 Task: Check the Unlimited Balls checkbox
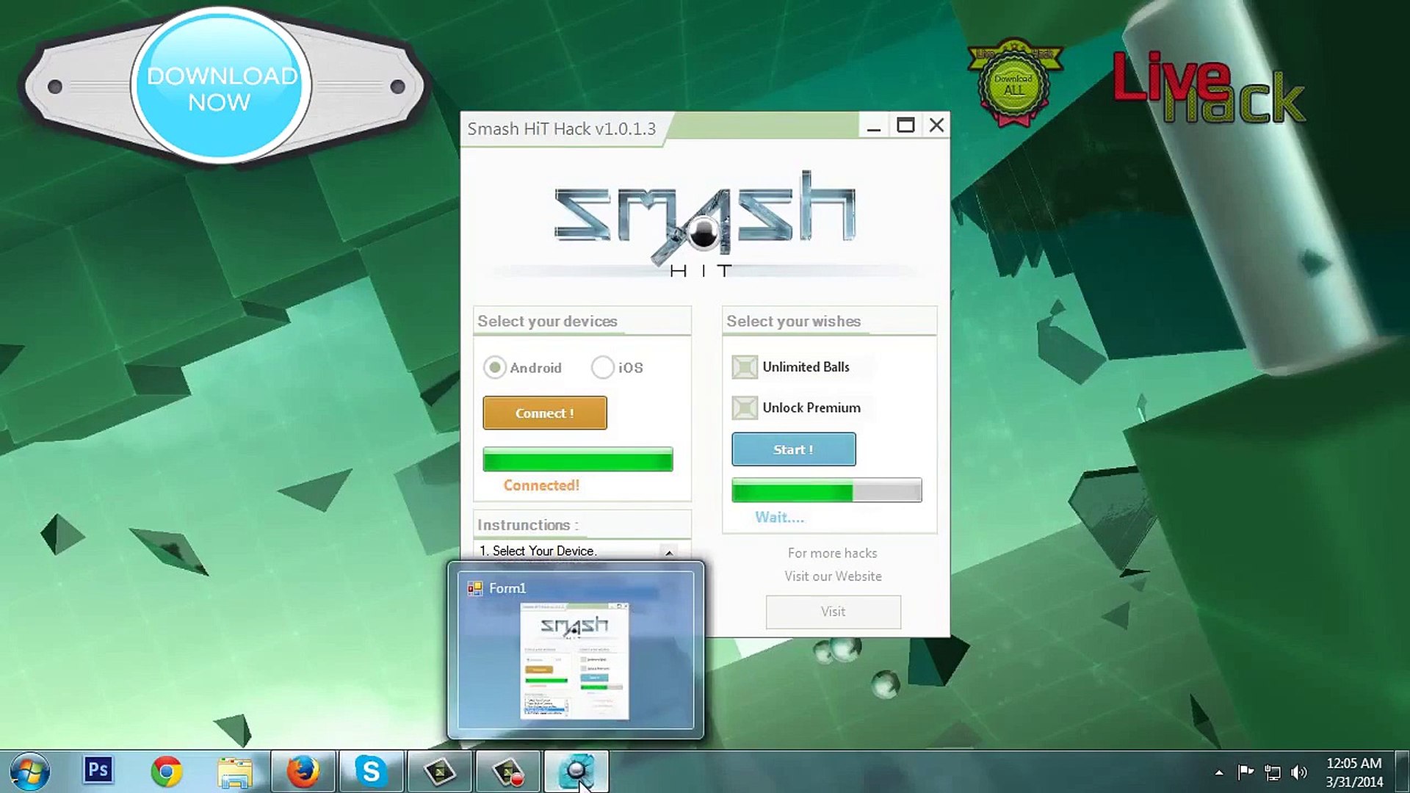coord(744,367)
